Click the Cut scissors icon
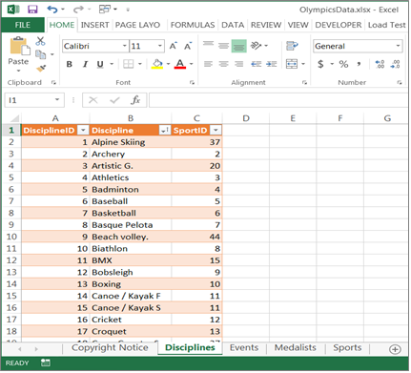Screen dimensions: 411x373 click(x=40, y=41)
